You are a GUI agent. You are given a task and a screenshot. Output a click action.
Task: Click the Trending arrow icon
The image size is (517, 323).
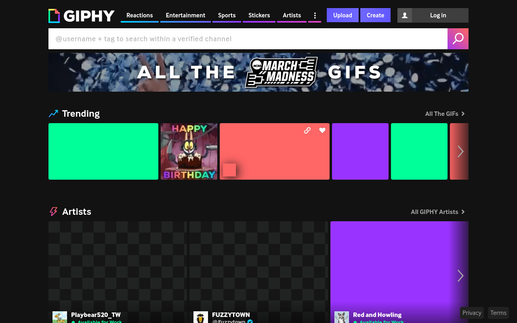[x=53, y=114]
